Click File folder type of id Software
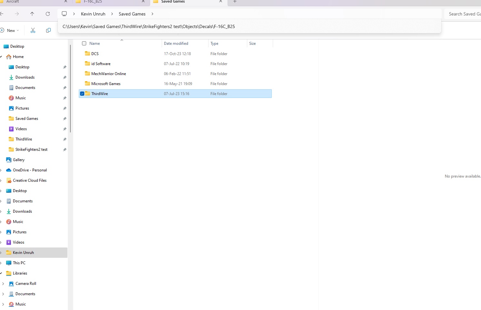Image resolution: width=481 pixels, height=310 pixels. 219,64
